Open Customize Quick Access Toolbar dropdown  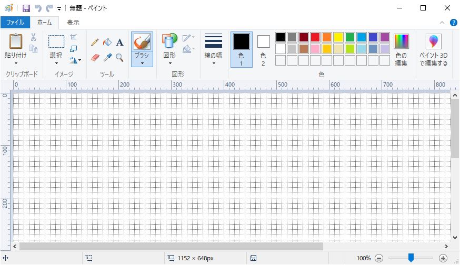point(59,9)
